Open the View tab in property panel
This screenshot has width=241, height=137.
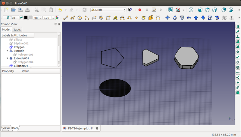pyautogui.click(x=6, y=128)
